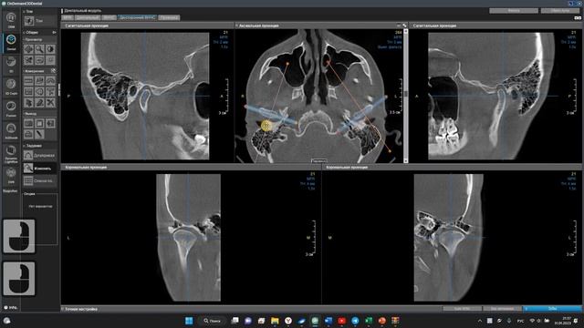Click the Info icon at the sidebar bottom
Screen dimensions: 584x328
(11, 308)
